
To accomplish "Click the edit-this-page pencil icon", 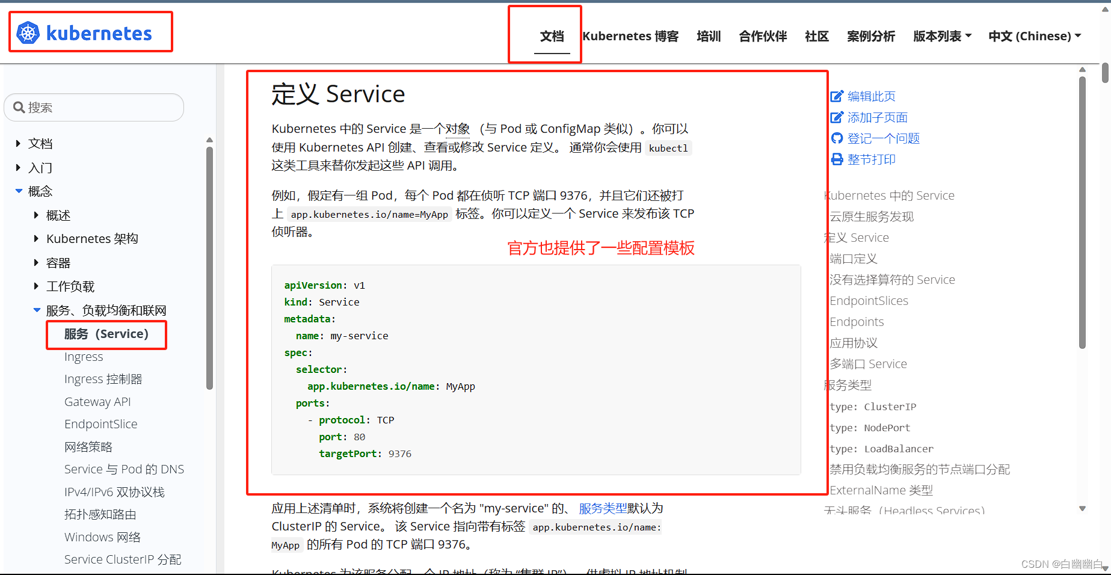I will (837, 96).
